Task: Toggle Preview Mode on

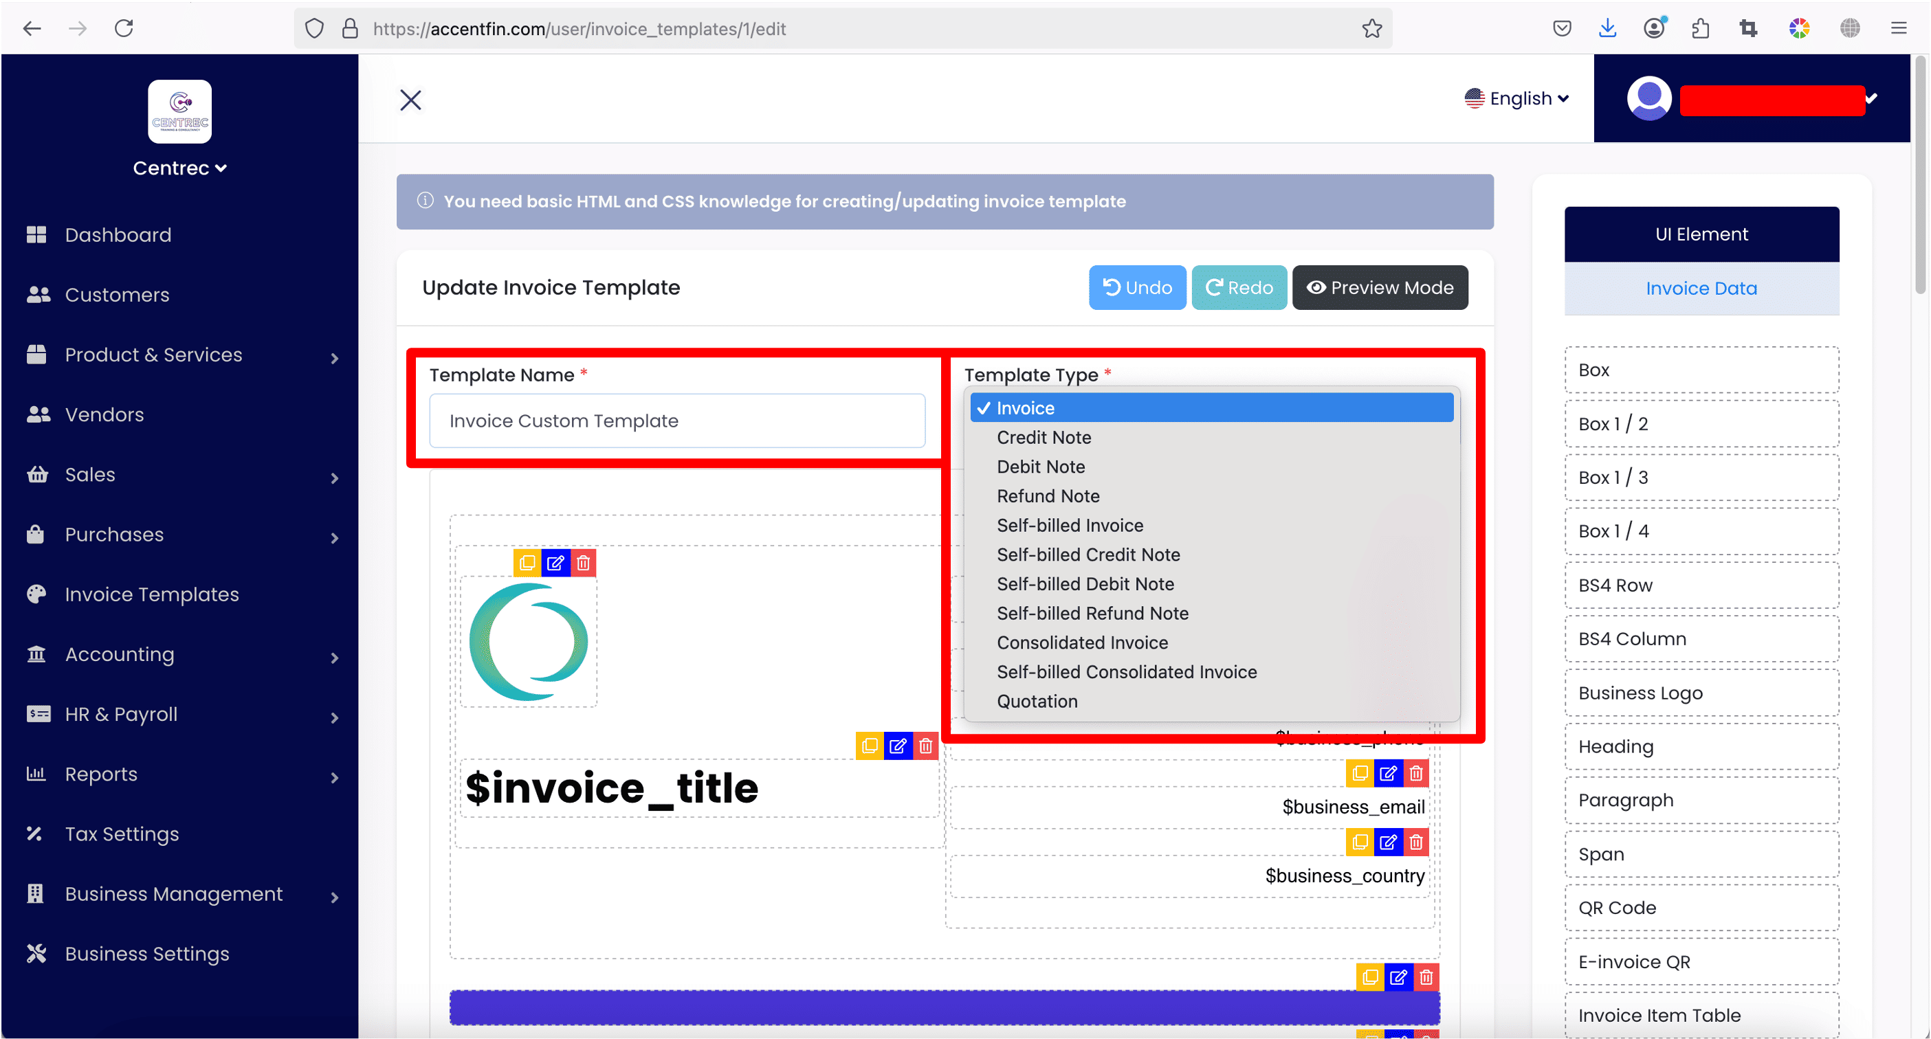Action: 1380,288
